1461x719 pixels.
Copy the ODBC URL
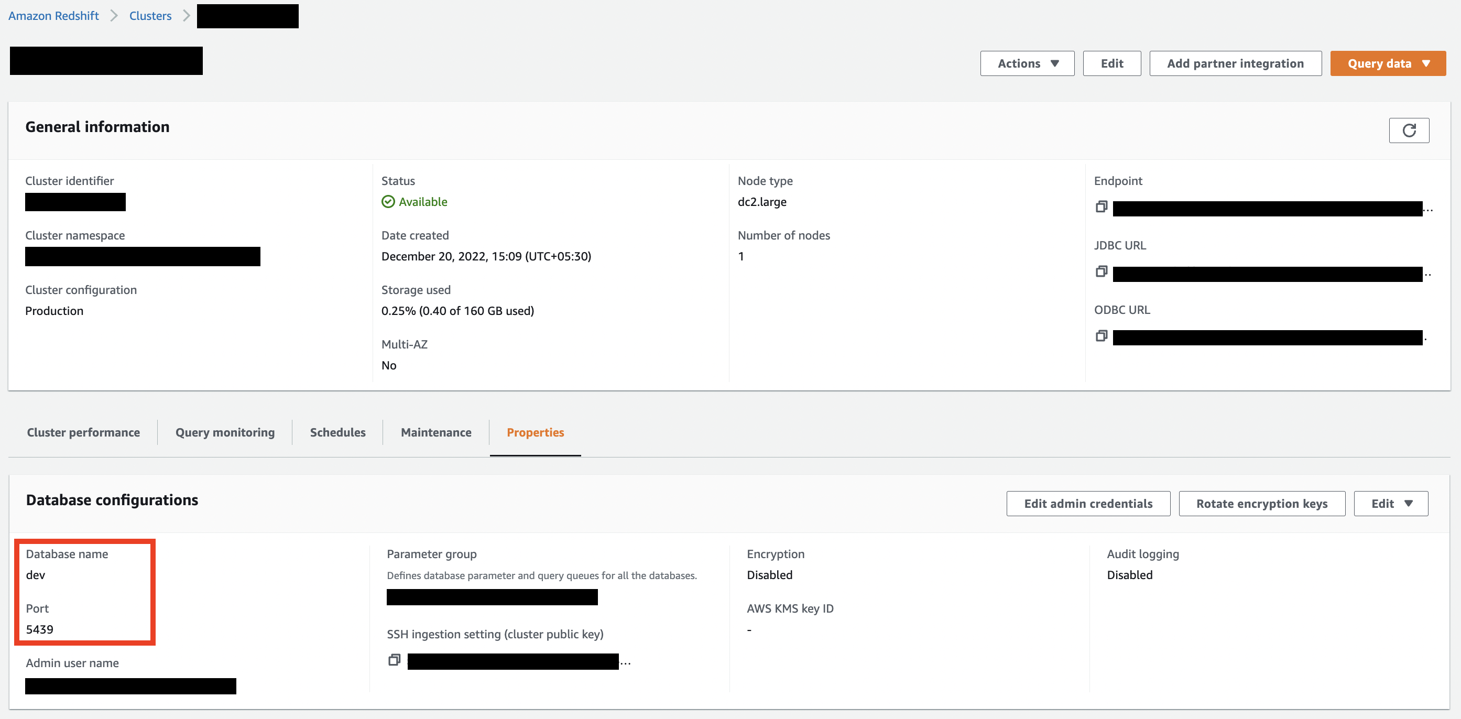[1101, 336]
